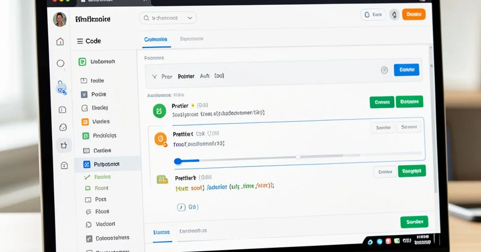Click the orange button in top right
Viewport: 481px width, 252px height.
[413, 15]
